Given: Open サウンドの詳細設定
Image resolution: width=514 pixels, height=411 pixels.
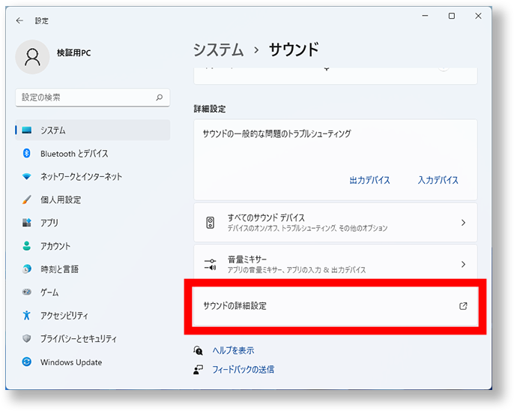Looking at the screenshot, I should (336, 306).
